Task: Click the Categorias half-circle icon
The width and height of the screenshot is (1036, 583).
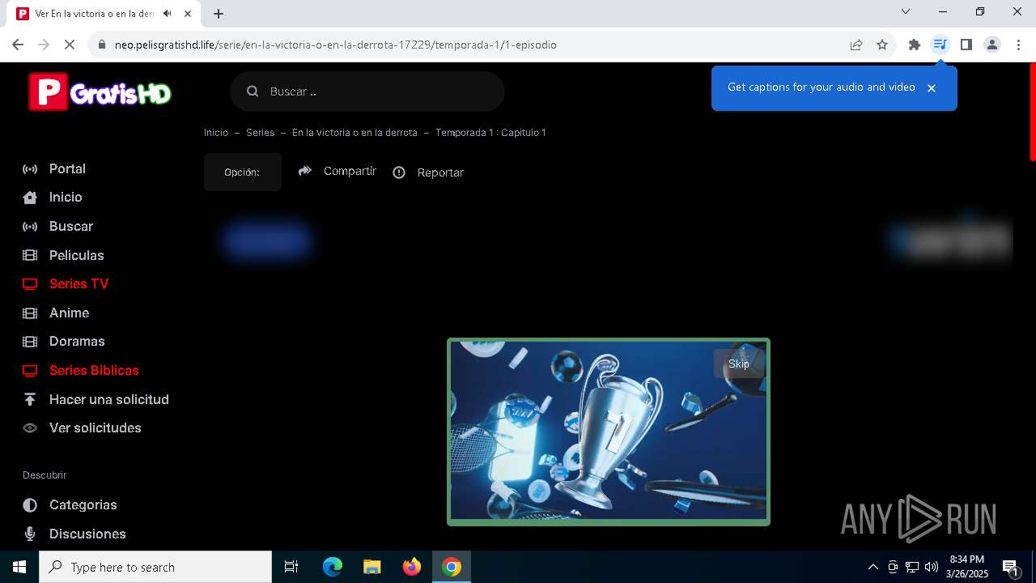Action: 30,505
